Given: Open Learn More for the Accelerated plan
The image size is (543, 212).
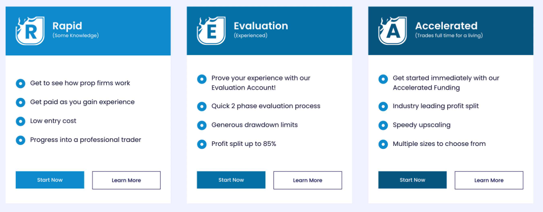Looking at the screenshot, I should [x=489, y=180].
